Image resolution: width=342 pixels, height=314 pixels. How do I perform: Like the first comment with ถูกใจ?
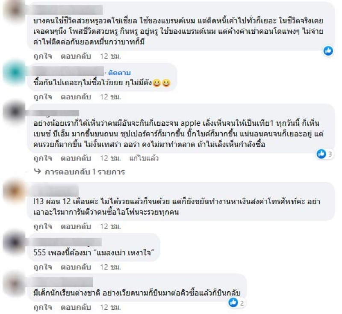tap(43, 56)
